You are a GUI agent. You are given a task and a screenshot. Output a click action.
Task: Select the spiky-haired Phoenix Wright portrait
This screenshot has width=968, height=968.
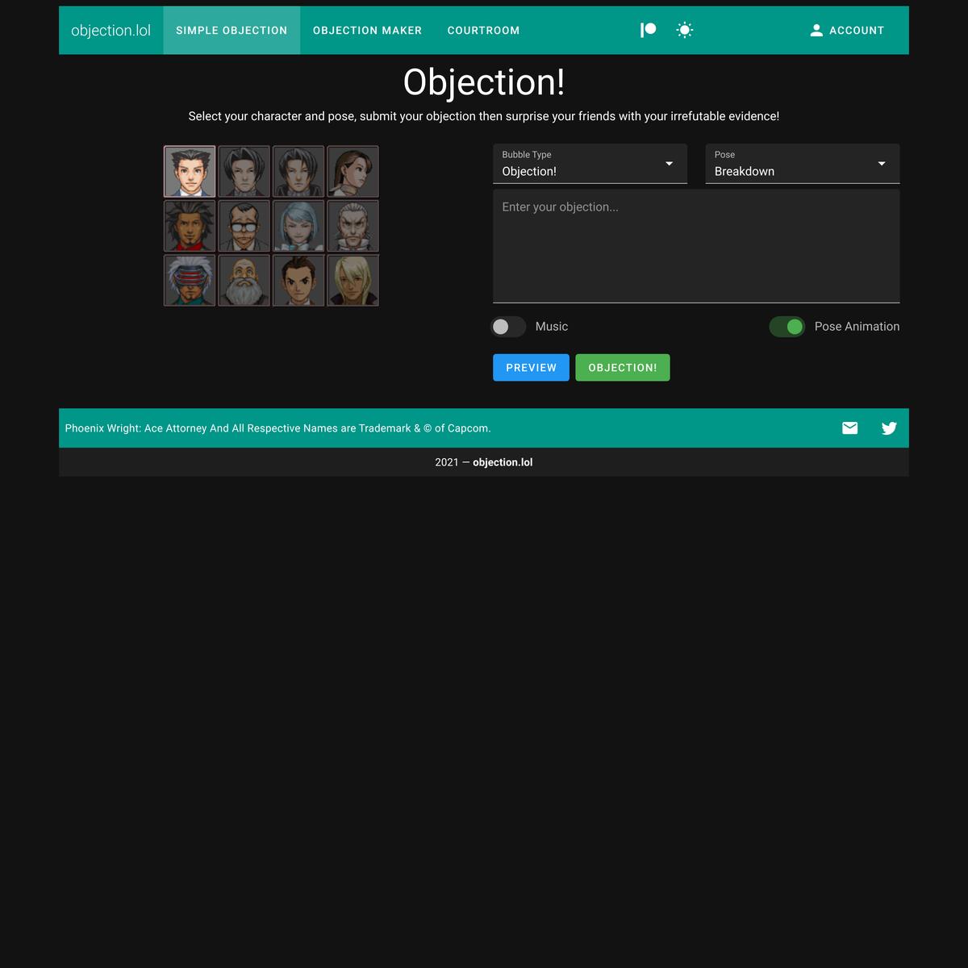(x=190, y=172)
